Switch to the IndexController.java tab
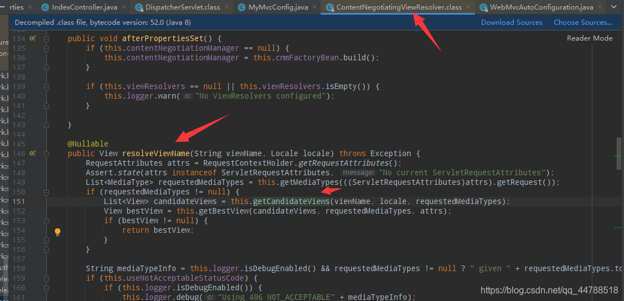624x301 pixels. click(x=84, y=7)
